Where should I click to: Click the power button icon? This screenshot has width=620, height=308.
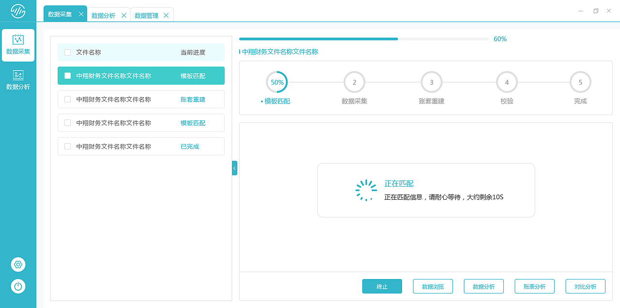coord(18,286)
